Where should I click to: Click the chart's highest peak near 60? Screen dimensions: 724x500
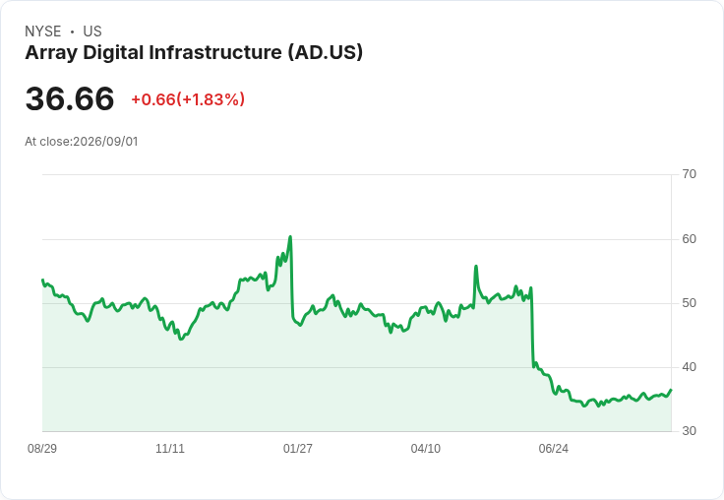pos(290,236)
